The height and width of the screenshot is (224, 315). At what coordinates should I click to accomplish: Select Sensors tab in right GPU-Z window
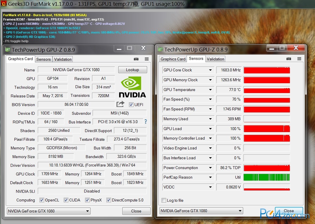click(196, 59)
